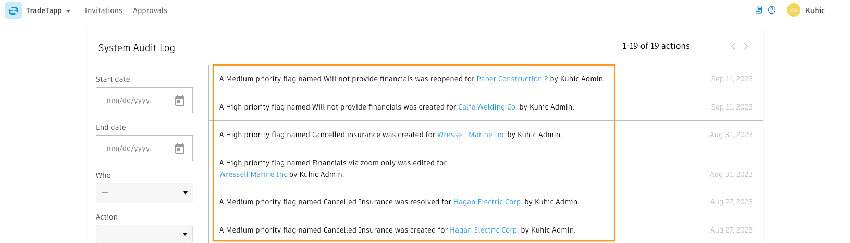This screenshot has width=850, height=243.
Task: Switch to the Invitations tab
Action: click(103, 10)
